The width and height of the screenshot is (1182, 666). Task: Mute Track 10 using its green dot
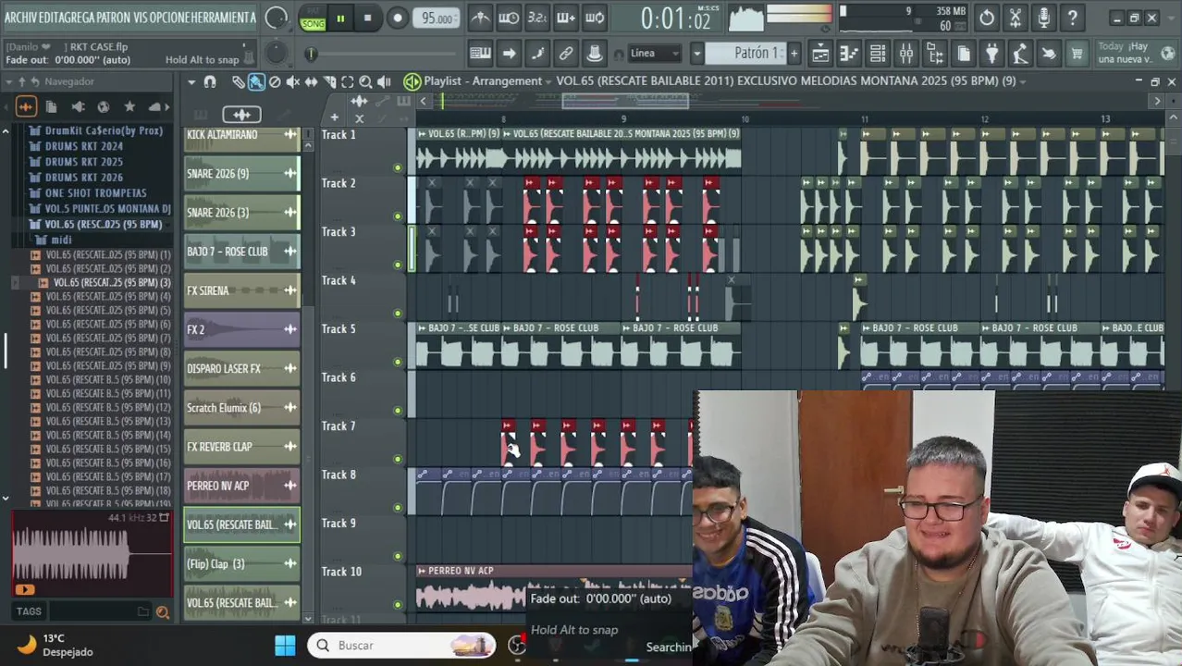(x=398, y=605)
